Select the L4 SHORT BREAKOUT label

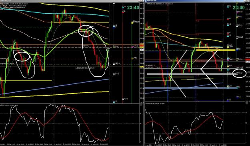[x=86, y=68]
